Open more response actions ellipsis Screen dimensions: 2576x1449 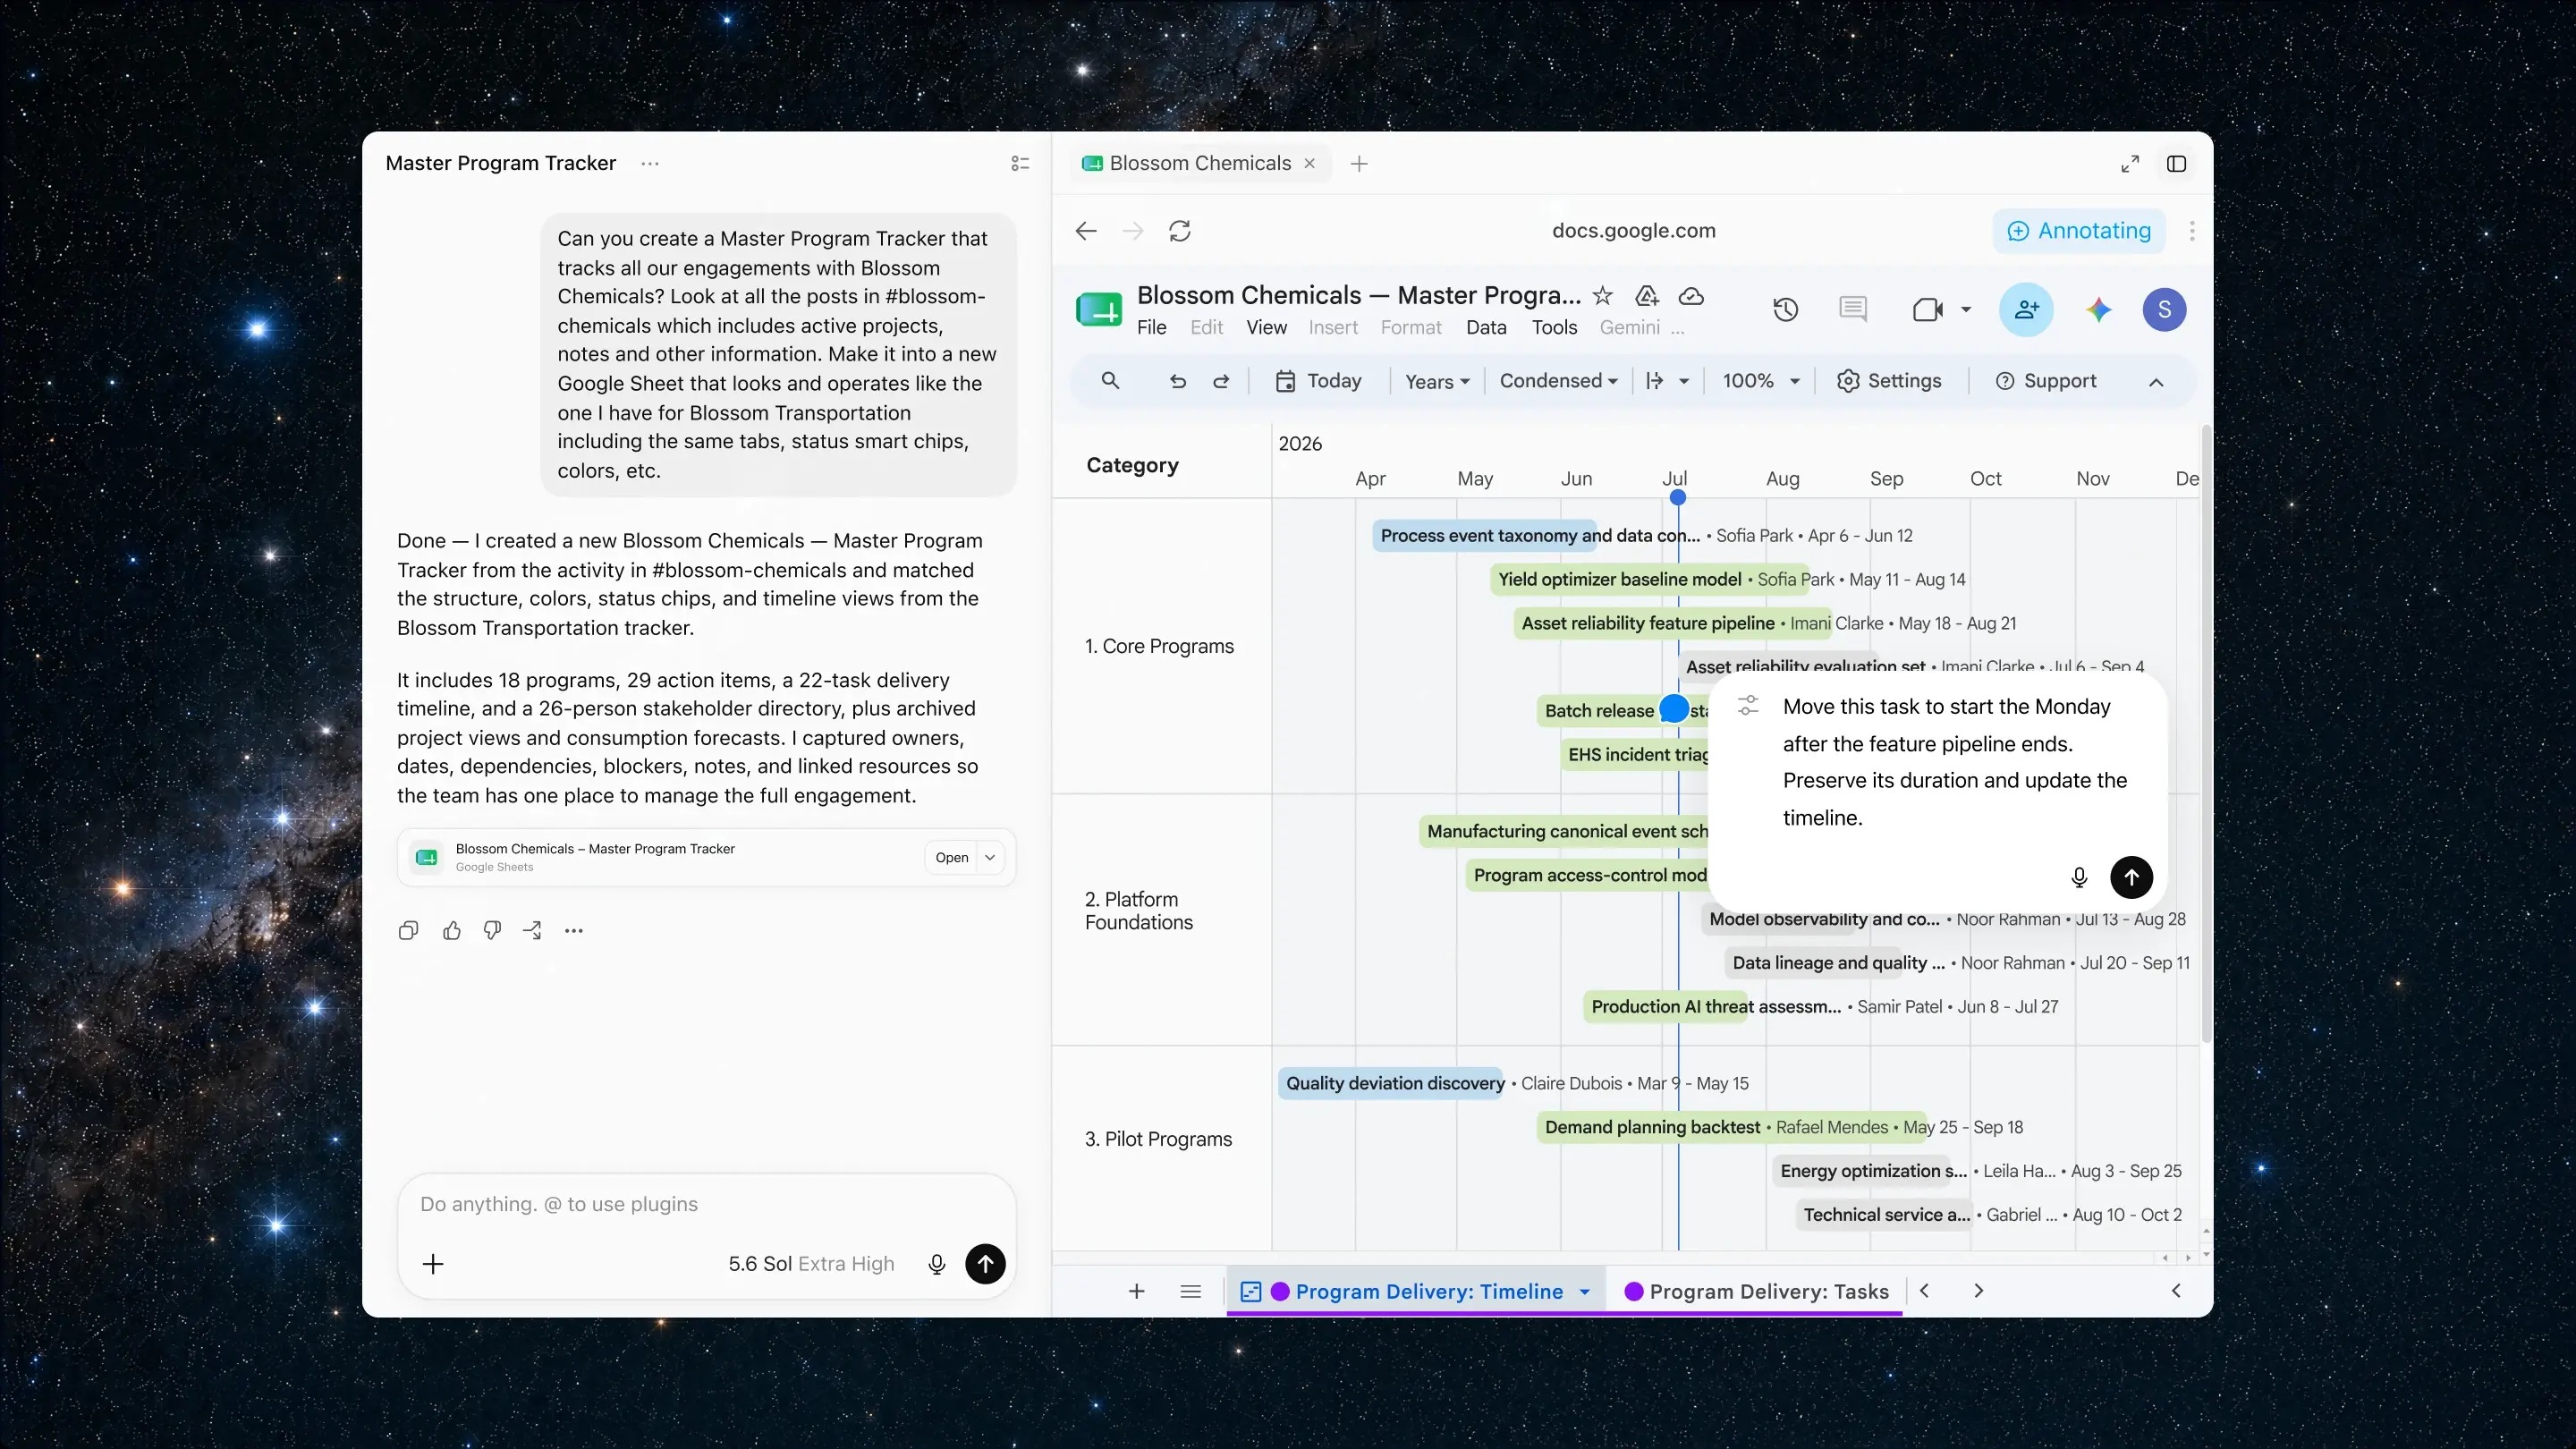[x=573, y=931]
